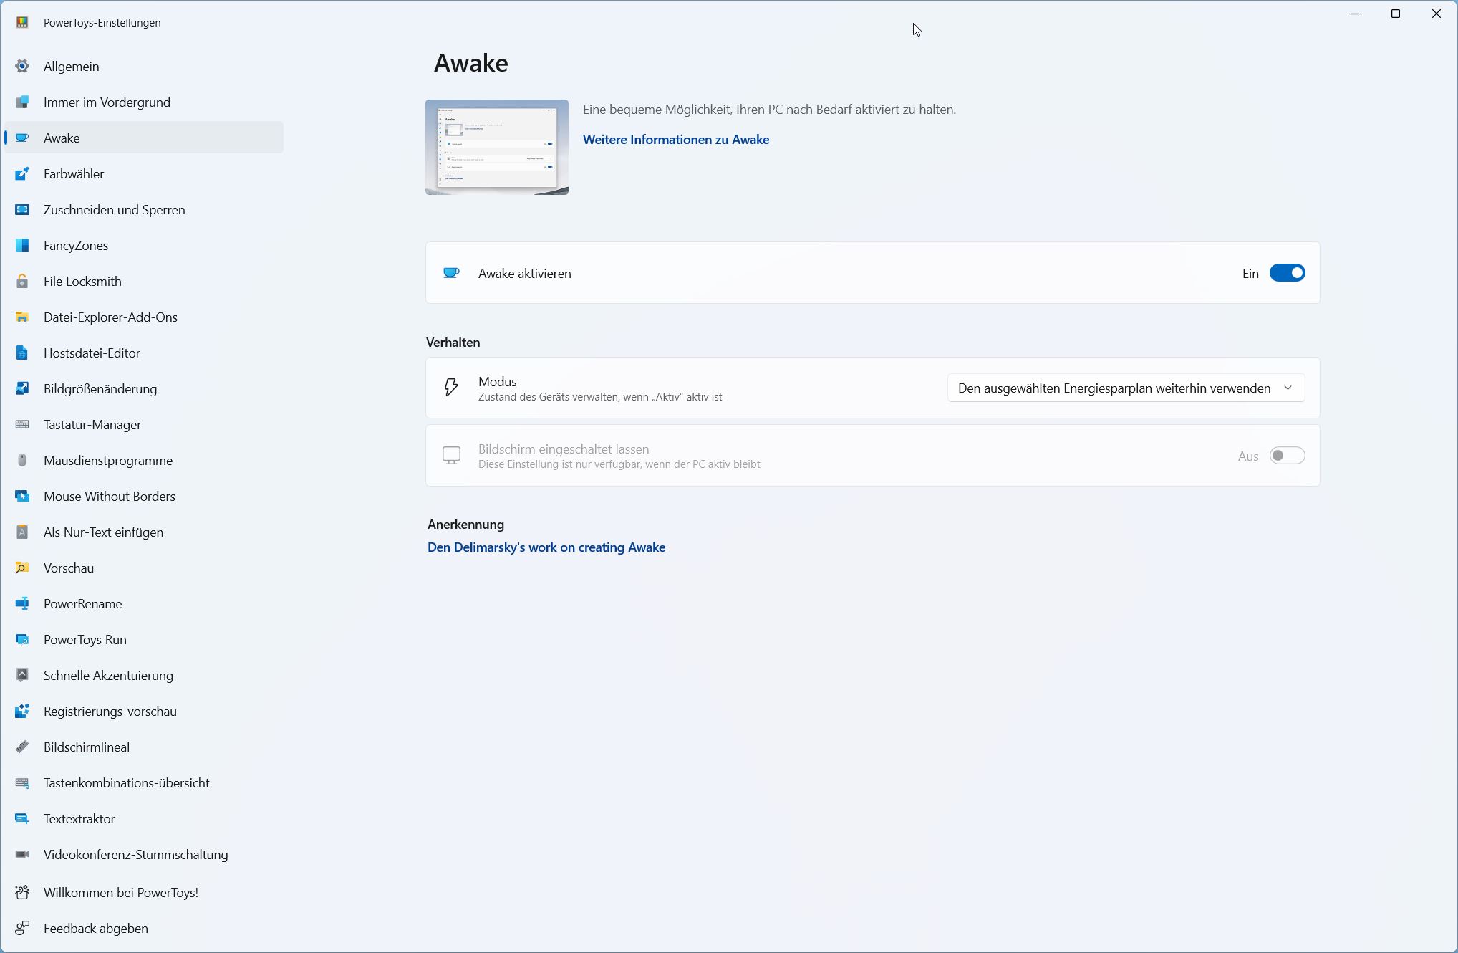Toggle Bildschirm eingeschaltet lassen switch
Image resolution: width=1458 pixels, height=953 pixels.
coord(1287,456)
